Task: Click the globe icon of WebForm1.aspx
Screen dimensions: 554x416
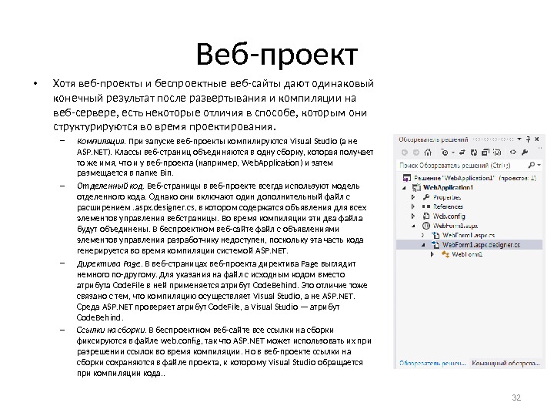Action: [426, 226]
